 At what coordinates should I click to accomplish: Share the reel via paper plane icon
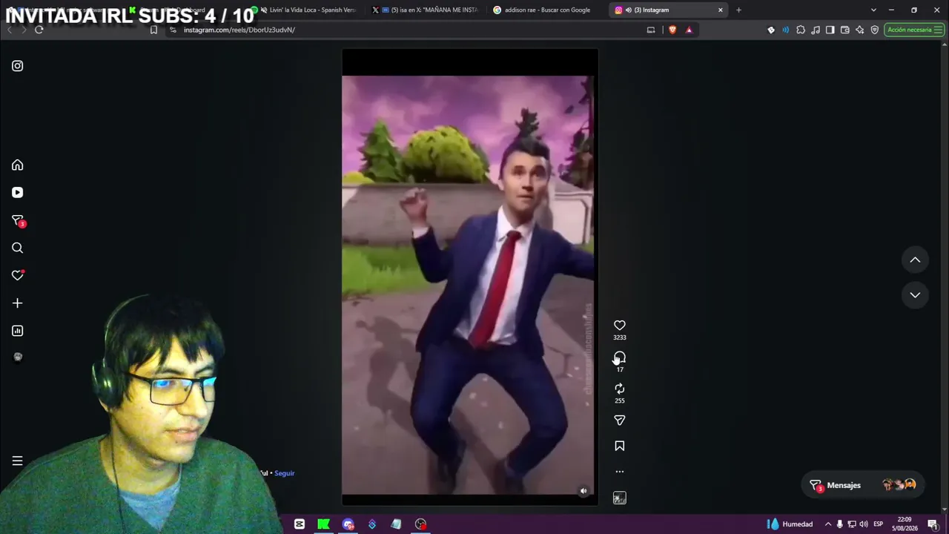click(x=620, y=421)
